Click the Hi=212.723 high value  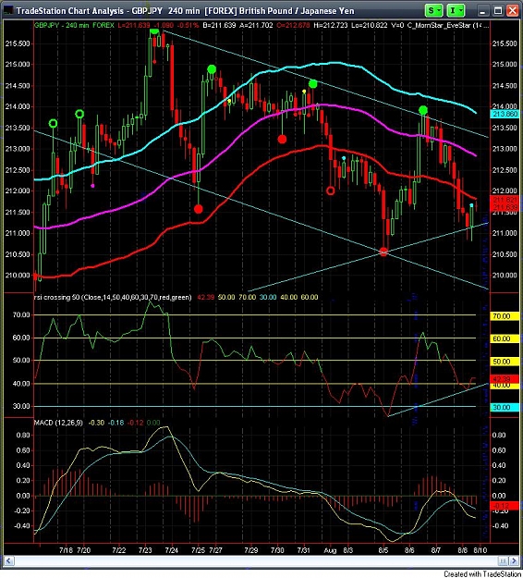coord(331,25)
